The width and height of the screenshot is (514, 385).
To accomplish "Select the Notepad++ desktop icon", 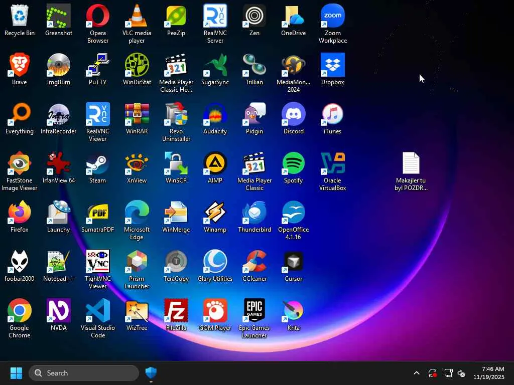I will click(x=58, y=262).
